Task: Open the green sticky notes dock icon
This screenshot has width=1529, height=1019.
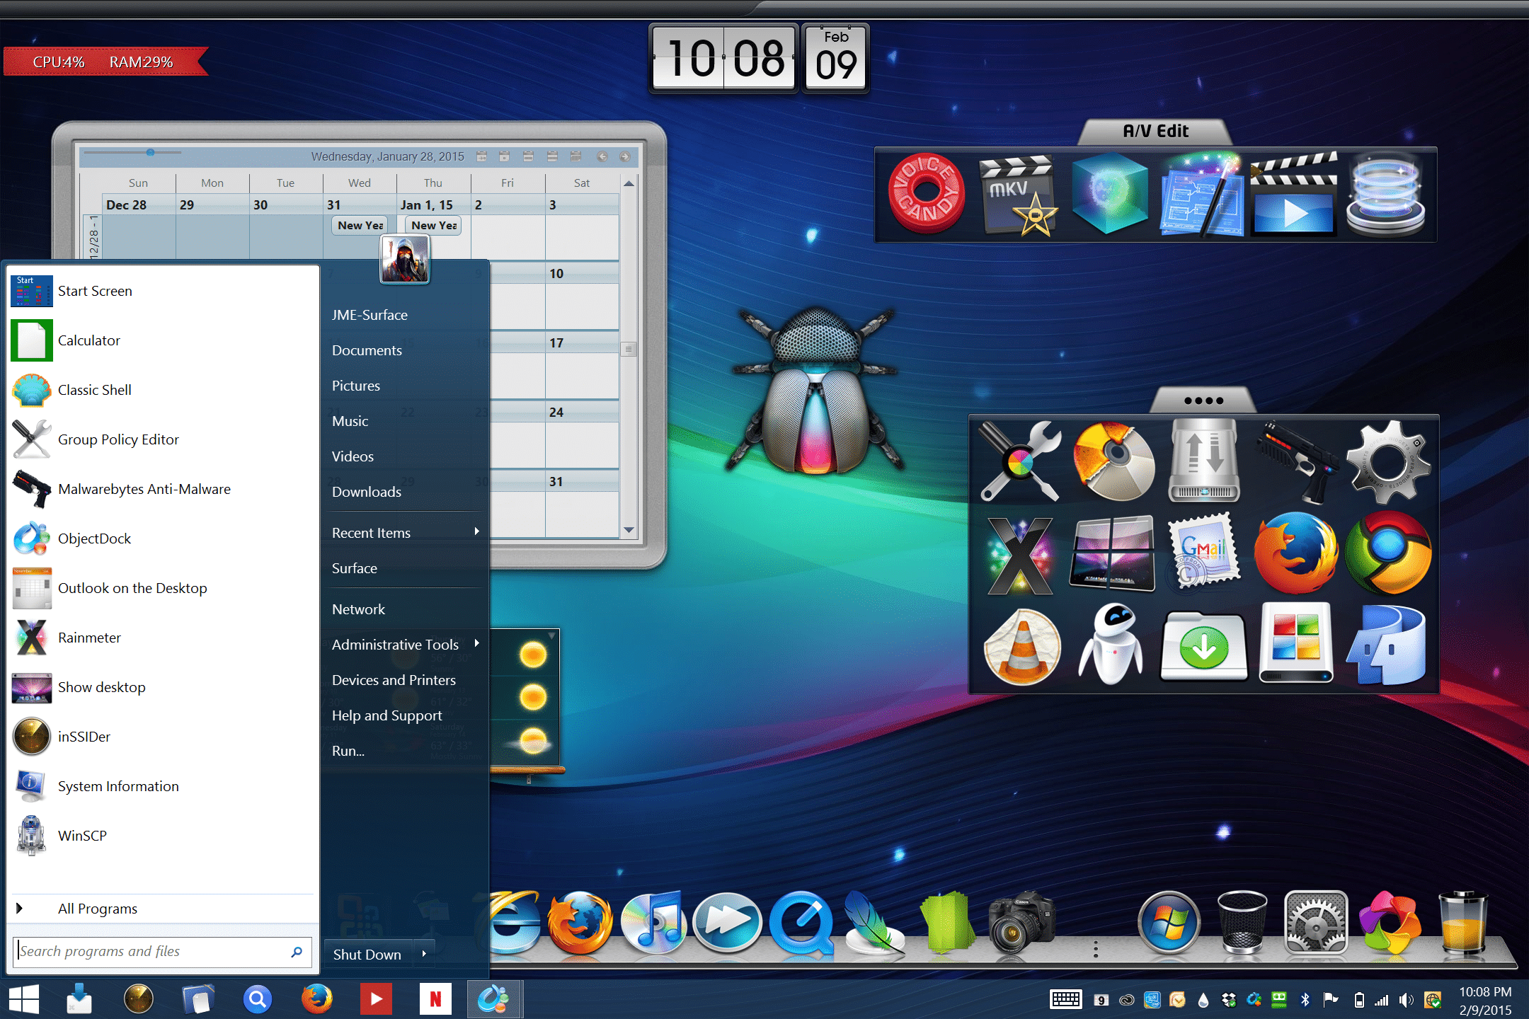Action: pyautogui.click(x=949, y=922)
